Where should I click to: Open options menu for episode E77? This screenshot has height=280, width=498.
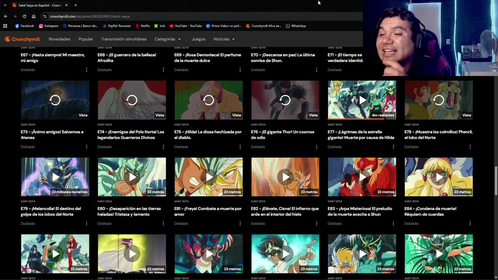(393, 147)
